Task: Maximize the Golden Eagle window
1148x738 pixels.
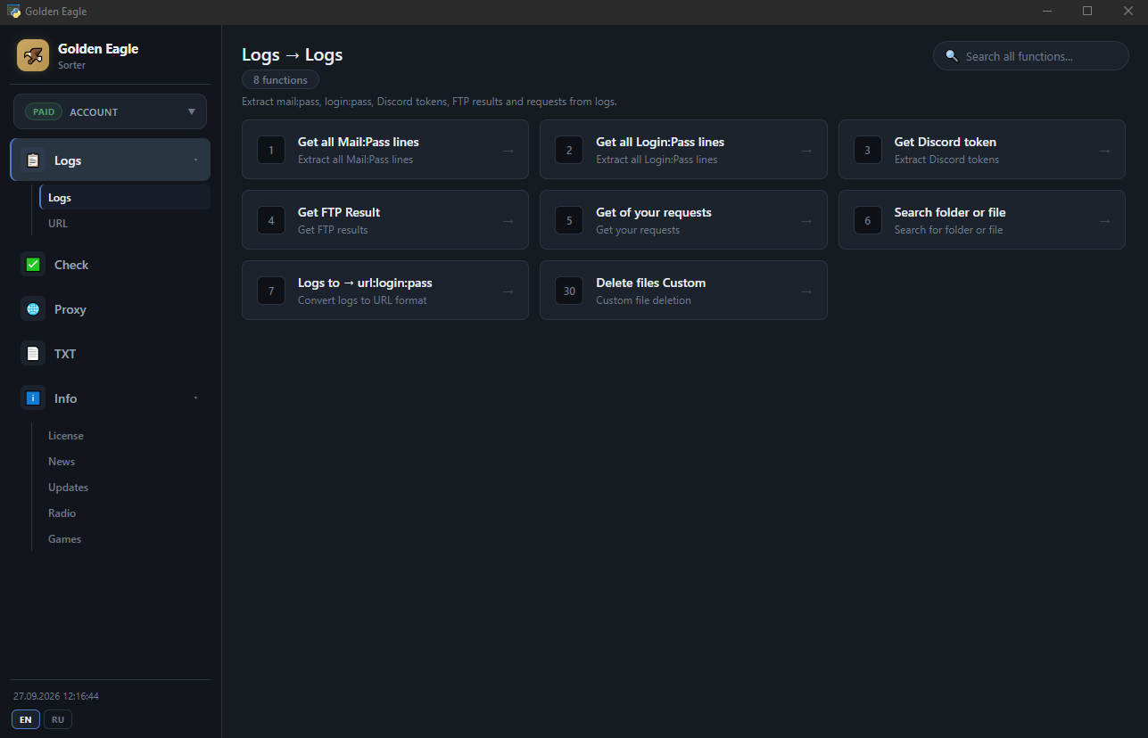Action: [1087, 12]
